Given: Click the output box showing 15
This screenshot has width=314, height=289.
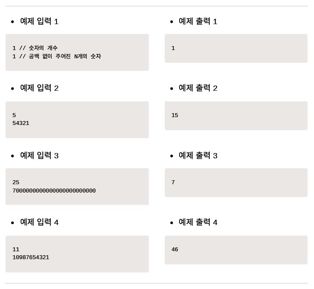Looking at the screenshot, I should (x=236, y=116).
